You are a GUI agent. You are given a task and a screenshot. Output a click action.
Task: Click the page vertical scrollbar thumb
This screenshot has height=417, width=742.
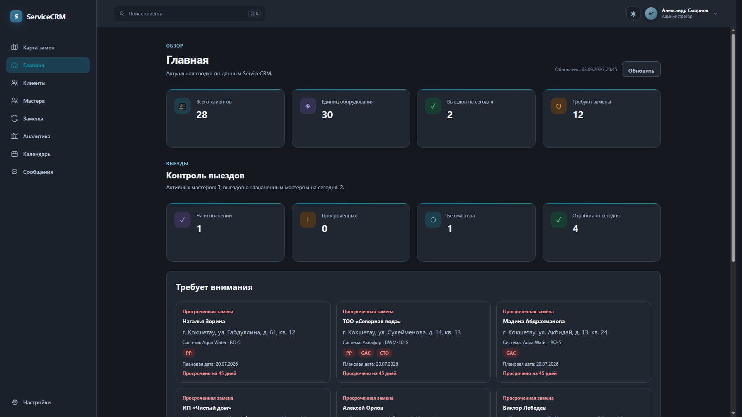733,148
